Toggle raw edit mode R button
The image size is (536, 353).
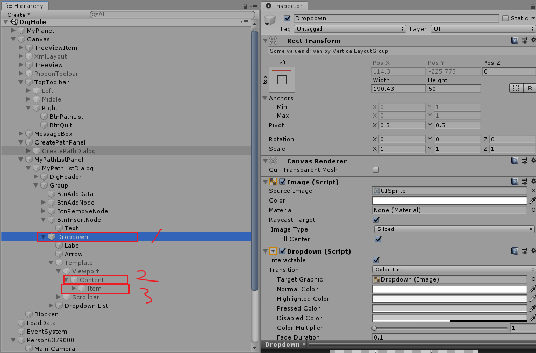pos(530,88)
